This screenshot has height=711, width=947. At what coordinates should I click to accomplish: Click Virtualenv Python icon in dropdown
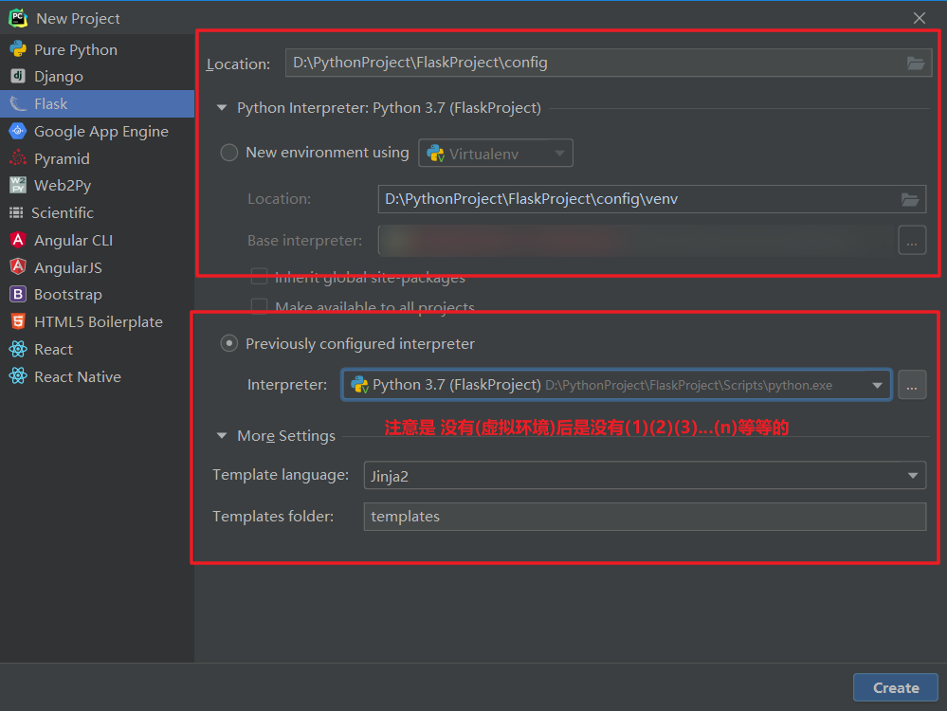435,154
